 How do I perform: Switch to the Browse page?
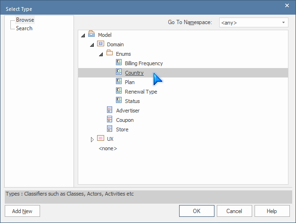(x=25, y=20)
